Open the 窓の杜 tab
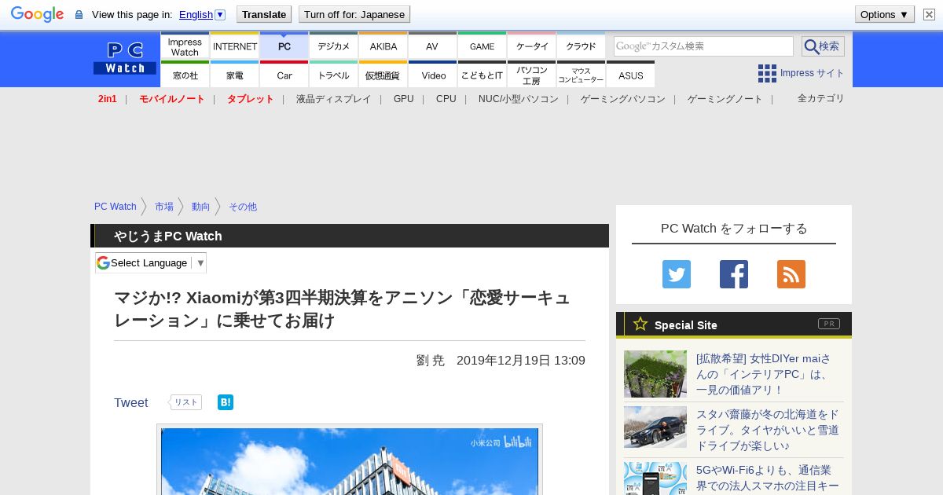 click(x=185, y=75)
